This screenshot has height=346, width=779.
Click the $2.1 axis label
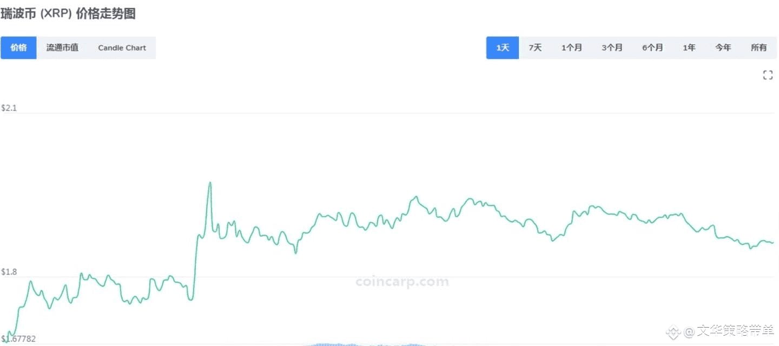click(x=9, y=108)
